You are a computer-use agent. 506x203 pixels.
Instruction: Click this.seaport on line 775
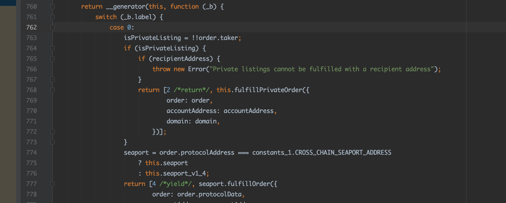point(167,163)
